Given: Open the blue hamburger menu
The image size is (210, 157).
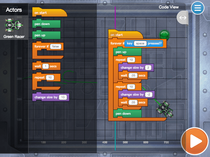Looking at the screenshot, I should [x=197, y=8].
